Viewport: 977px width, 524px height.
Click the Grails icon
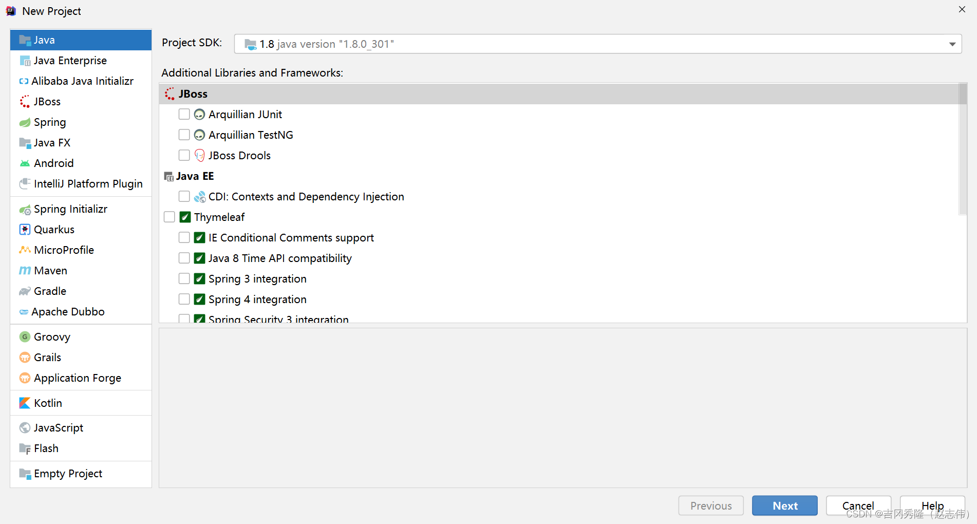(25, 358)
